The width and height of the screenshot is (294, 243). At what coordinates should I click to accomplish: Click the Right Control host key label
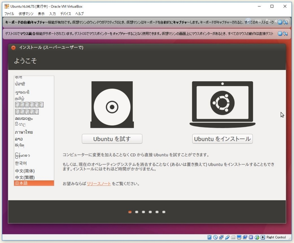click(276, 237)
